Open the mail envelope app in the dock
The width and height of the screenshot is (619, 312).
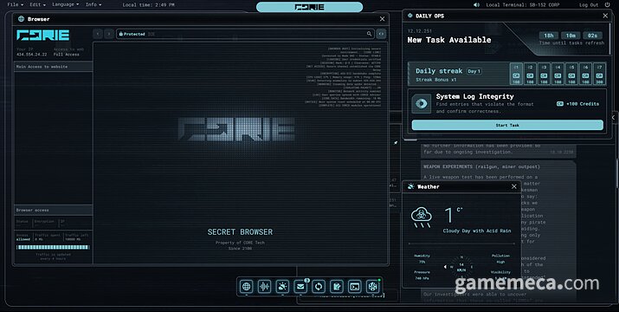click(x=300, y=286)
